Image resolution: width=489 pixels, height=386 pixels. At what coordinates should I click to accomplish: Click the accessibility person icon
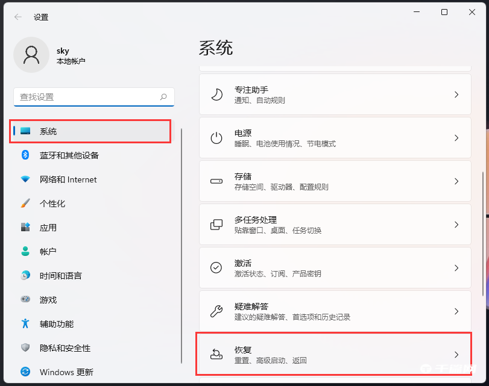pos(25,324)
